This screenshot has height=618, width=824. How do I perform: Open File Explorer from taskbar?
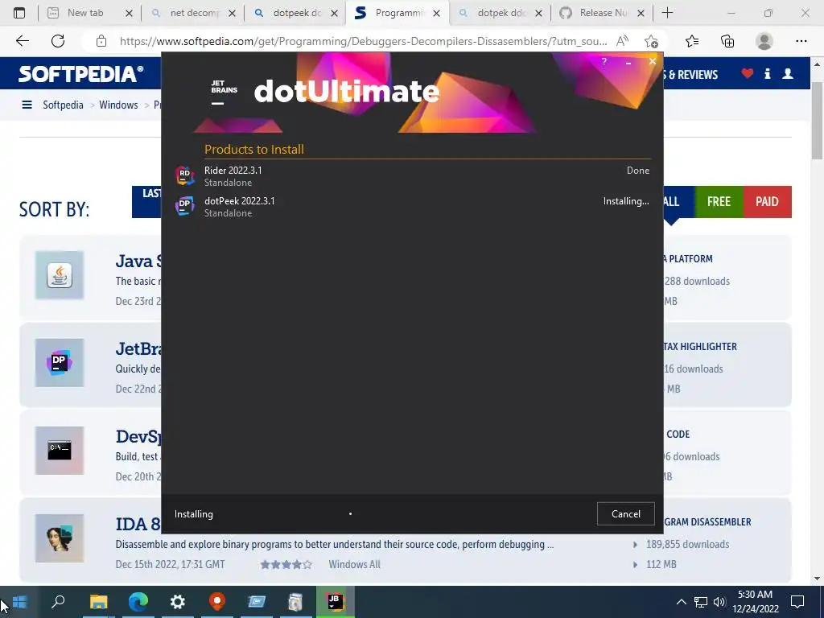(98, 602)
